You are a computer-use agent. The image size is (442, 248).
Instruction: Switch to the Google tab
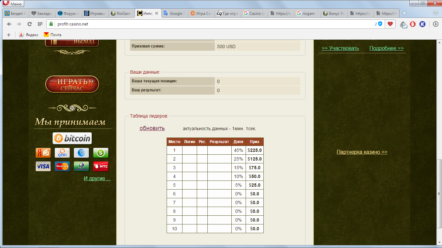174,14
